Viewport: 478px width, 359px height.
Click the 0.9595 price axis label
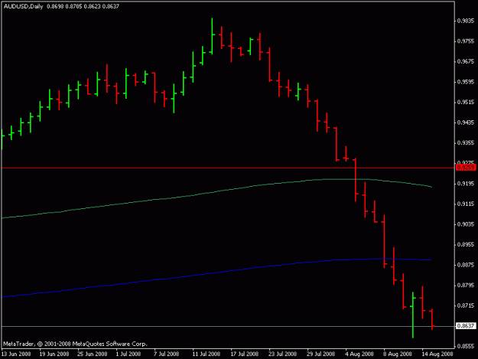coord(466,82)
